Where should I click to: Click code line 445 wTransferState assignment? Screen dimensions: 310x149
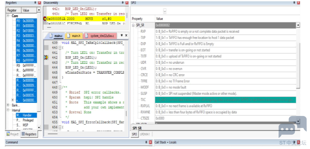click(95, 73)
